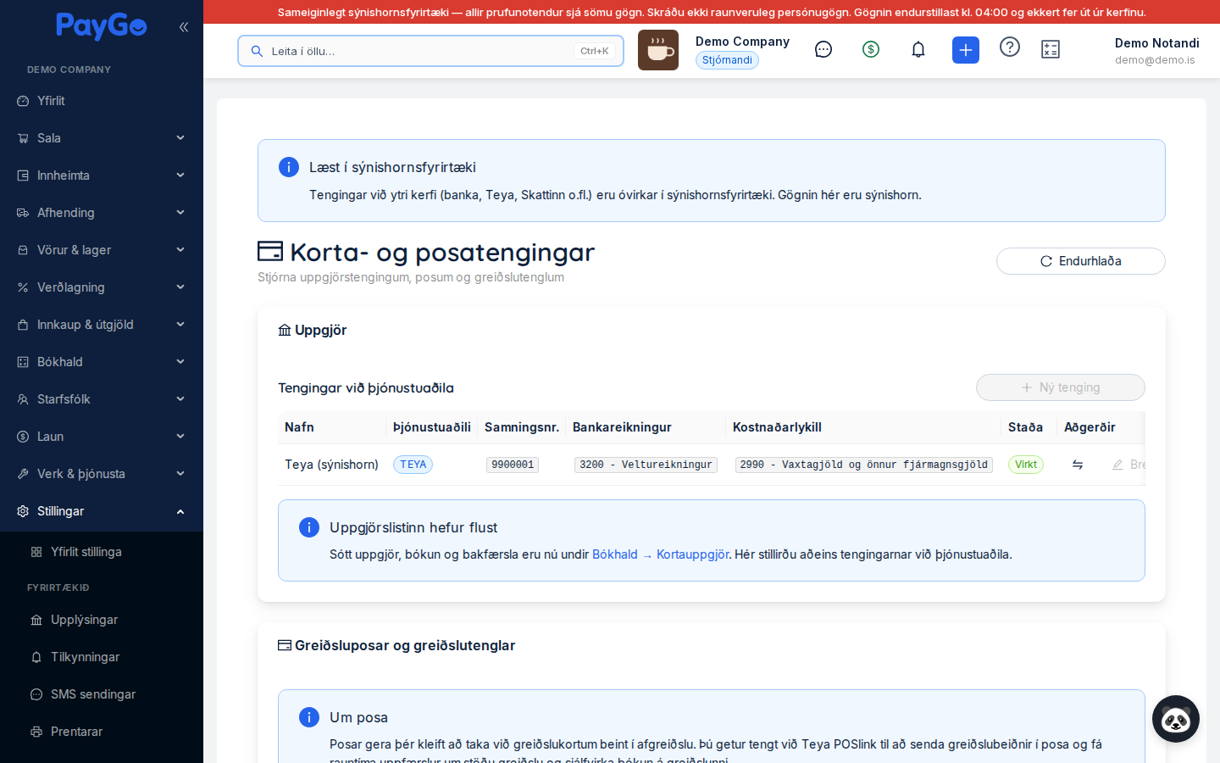Viewport: 1220px width, 763px height.
Task: Click the green dollar sign icon
Action: click(x=871, y=49)
